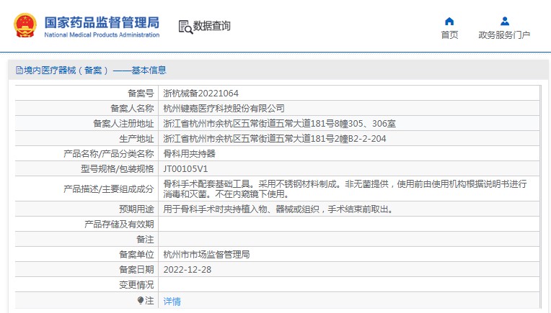Click the 数据查询 search document icon
Viewport: 551px width, 313px height.
point(185,27)
